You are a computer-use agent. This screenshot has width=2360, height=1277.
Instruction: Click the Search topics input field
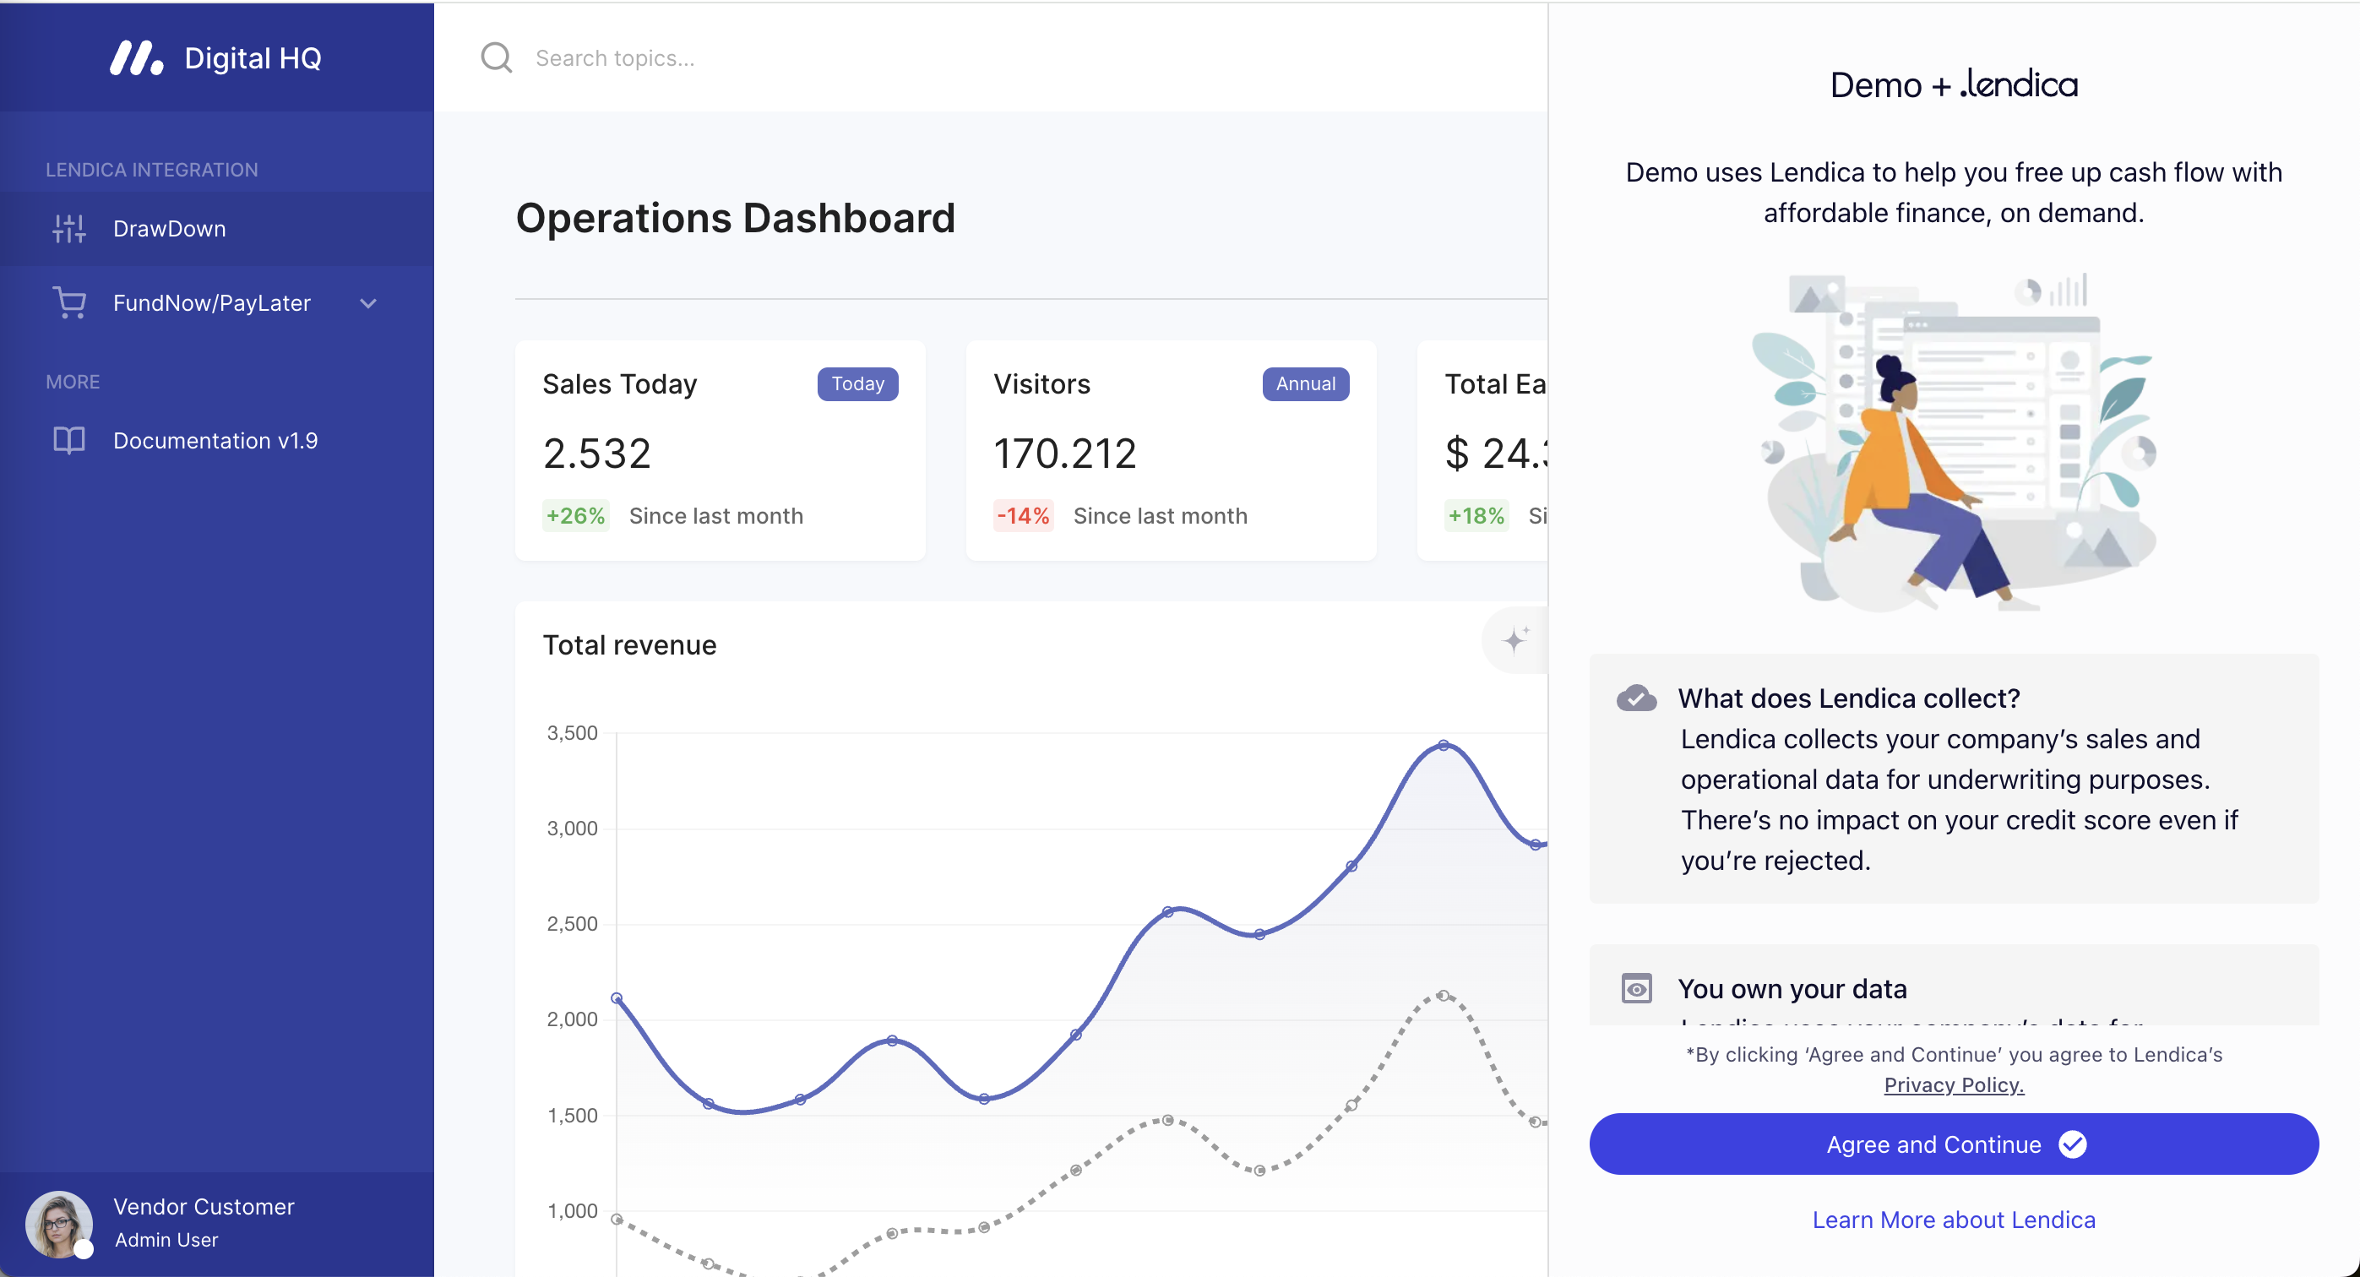click(x=824, y=58)
